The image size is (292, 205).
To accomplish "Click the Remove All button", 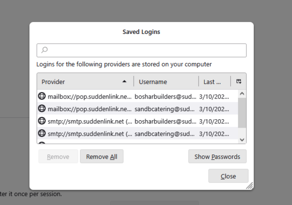I will coord(102,156).
